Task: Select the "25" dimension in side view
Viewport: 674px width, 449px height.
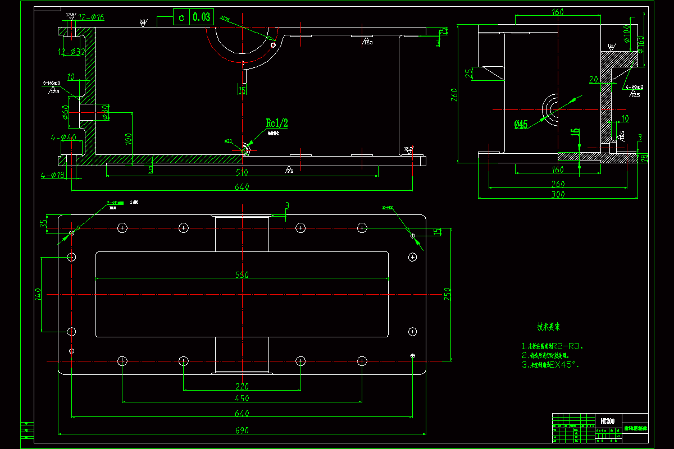Action: [x=469, y=74]
